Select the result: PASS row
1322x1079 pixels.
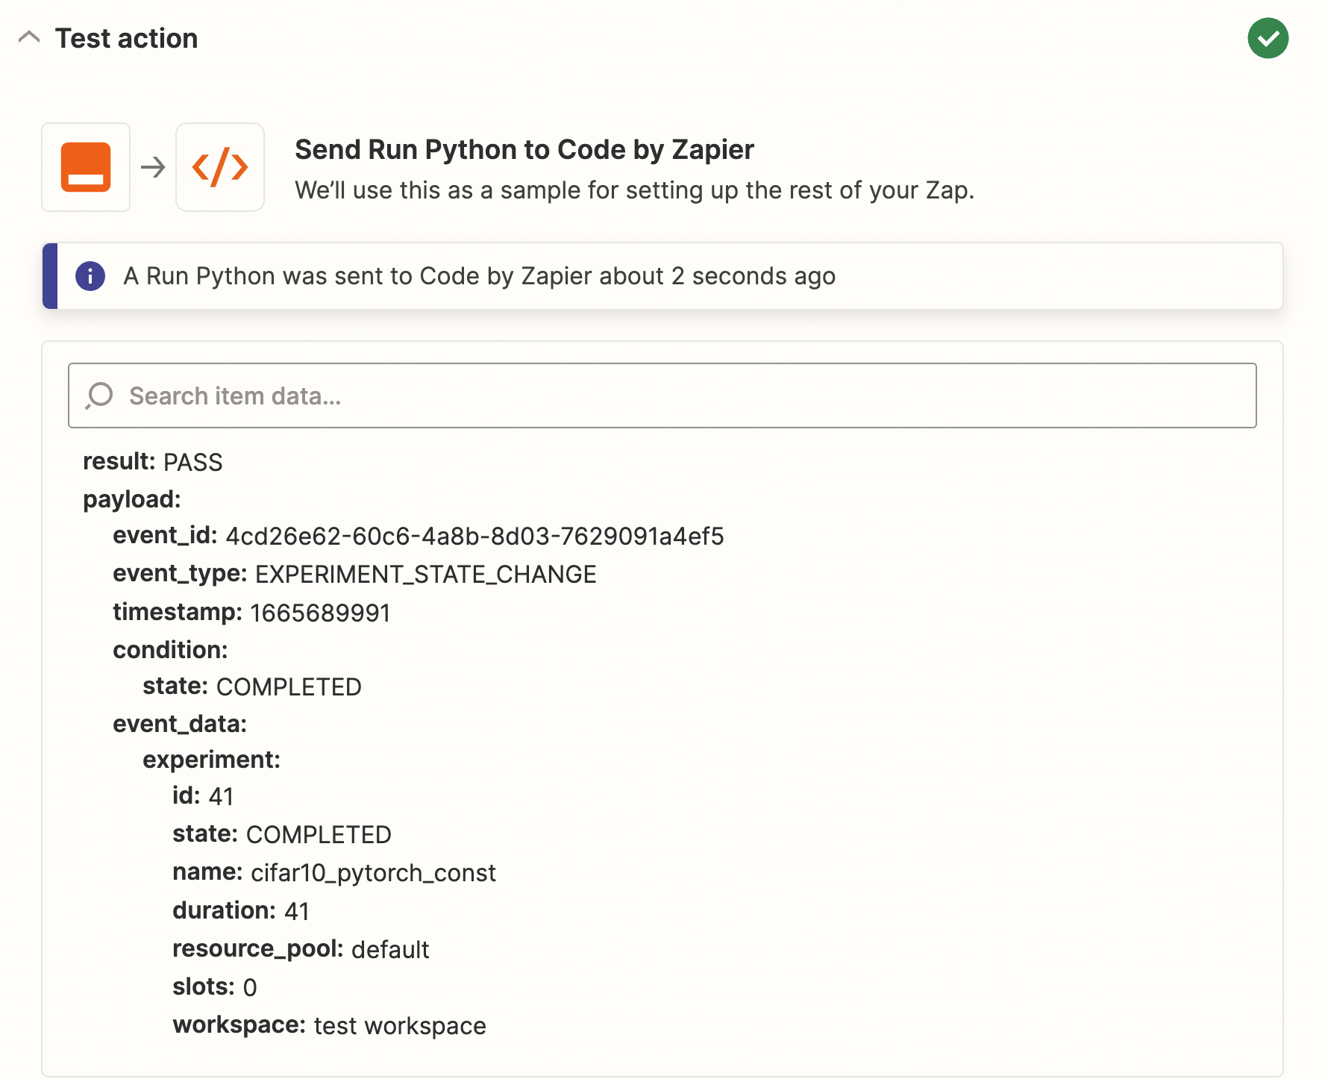153,462
